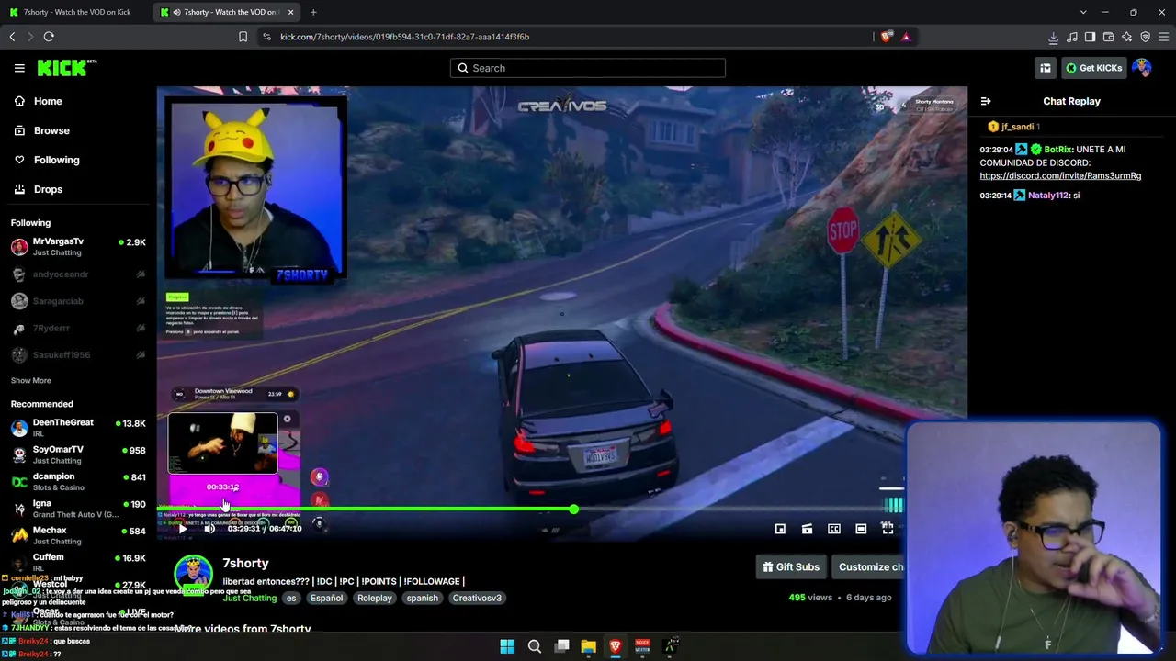Open SoyOmarTV recommended channel
This screenshot has height=661, width=1176.
pos(78,454)
